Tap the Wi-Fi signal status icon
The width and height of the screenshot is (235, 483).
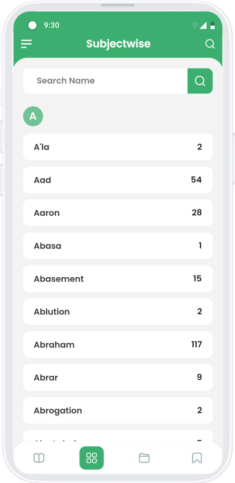195,25
